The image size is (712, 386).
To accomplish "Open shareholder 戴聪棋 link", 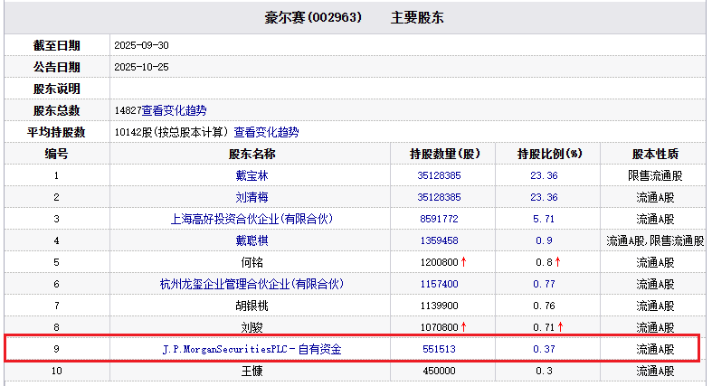I will [x=252, y=240].
